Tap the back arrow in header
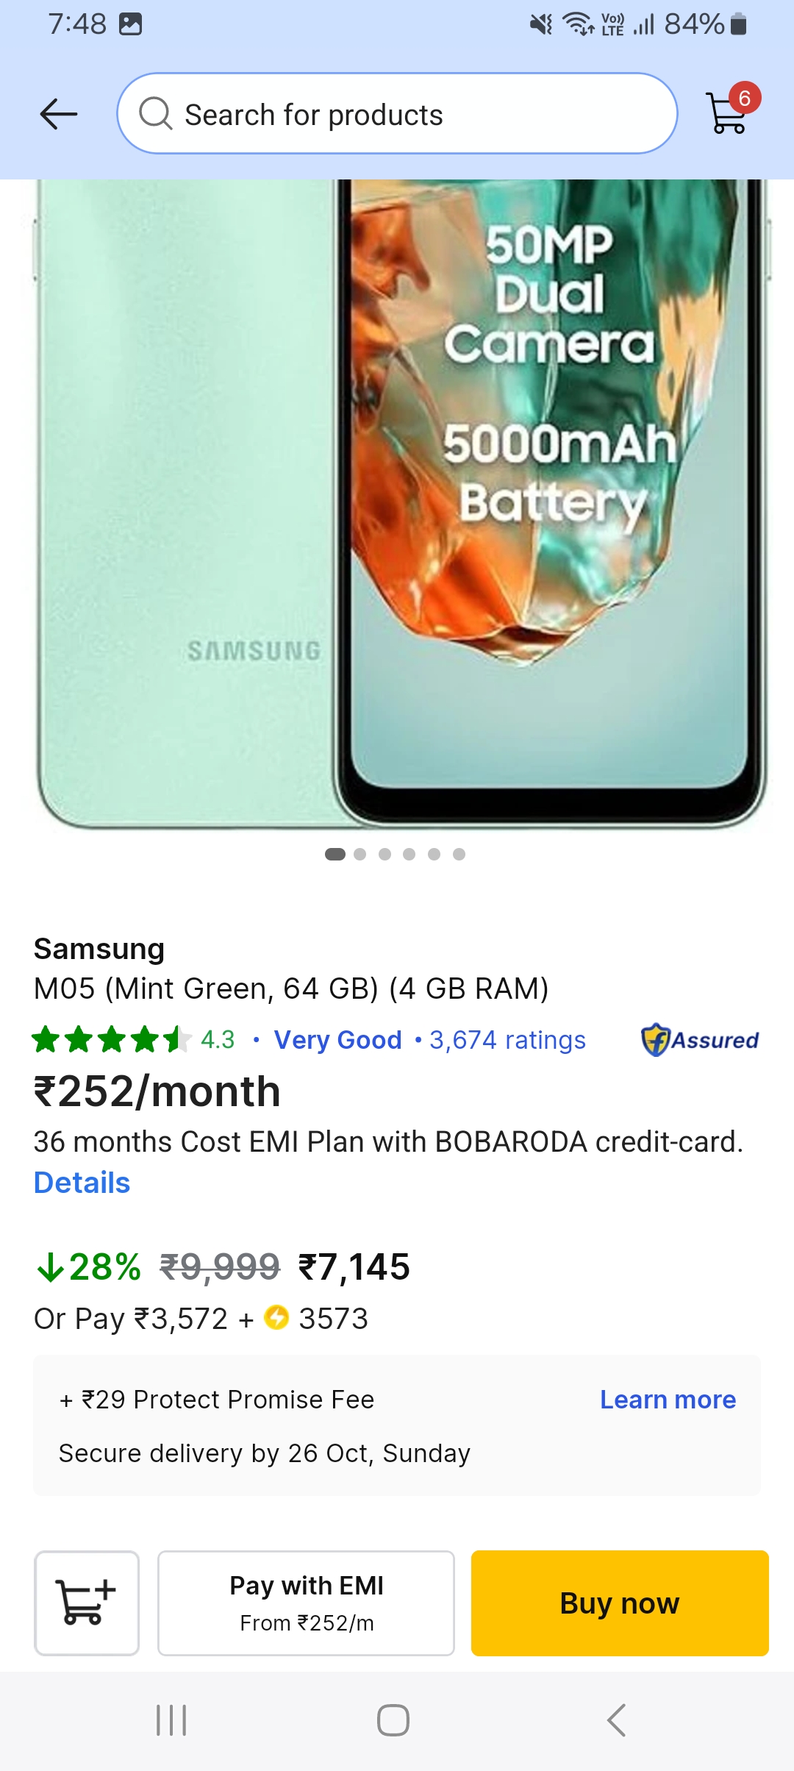The height and width of the screenshot is (1771, 794). tap(59, 114)
